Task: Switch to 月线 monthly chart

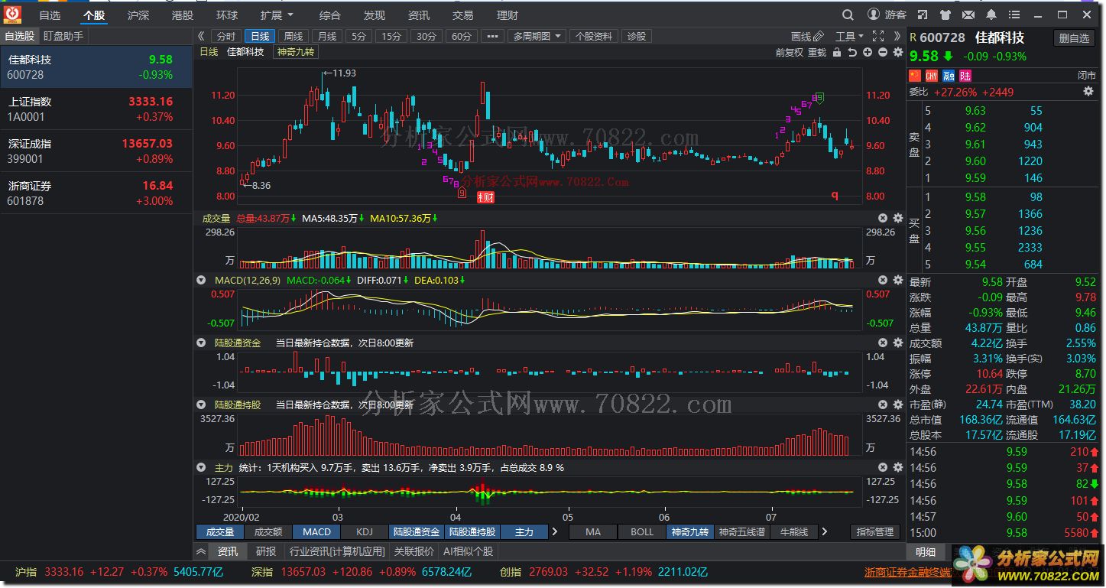Action: pos(327,36)
